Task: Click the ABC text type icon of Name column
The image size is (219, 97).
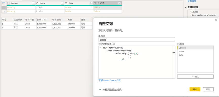Action: (37, 3)
